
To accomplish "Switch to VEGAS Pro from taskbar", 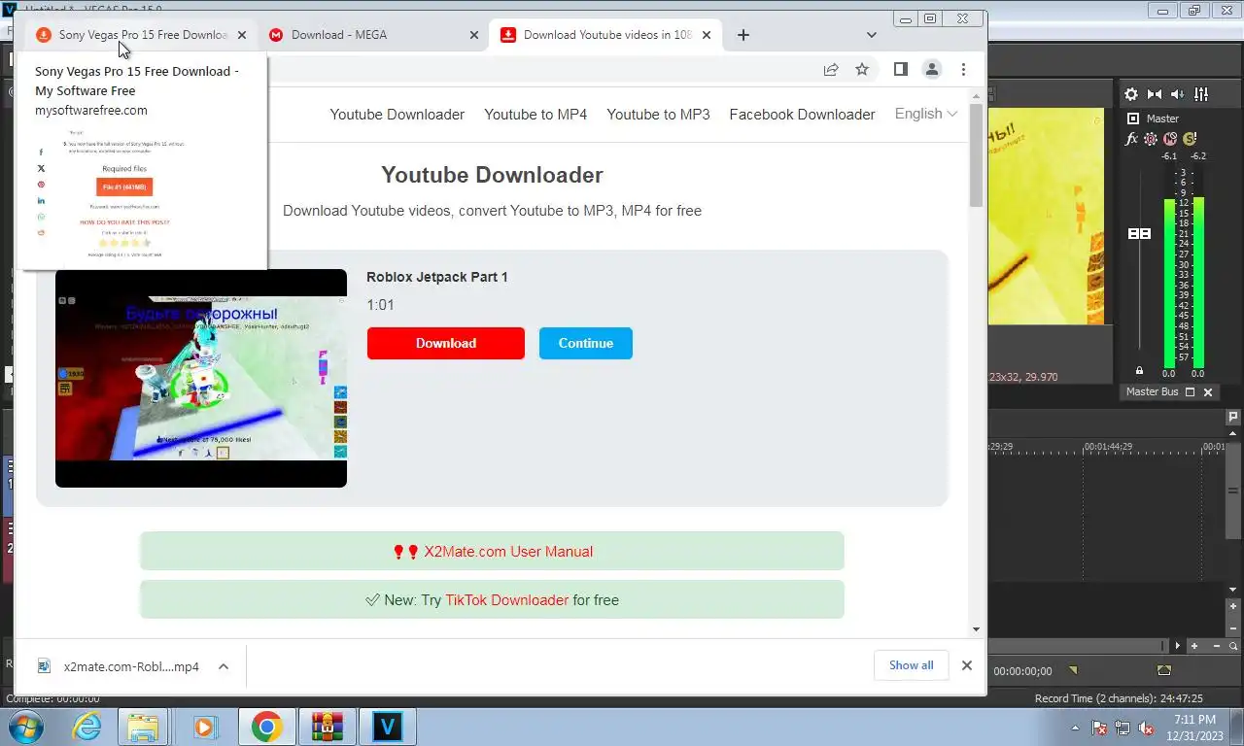I will (388, 727).
